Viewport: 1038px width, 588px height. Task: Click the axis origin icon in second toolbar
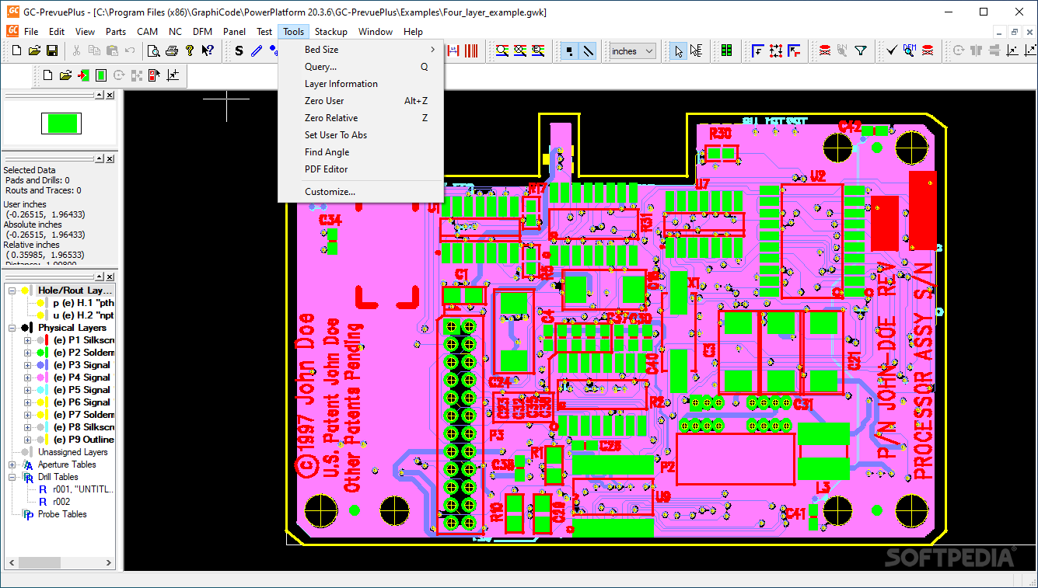click(173, 75)
